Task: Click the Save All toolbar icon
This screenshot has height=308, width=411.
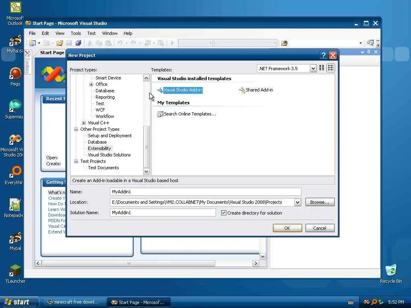Action: coord(78,43)
